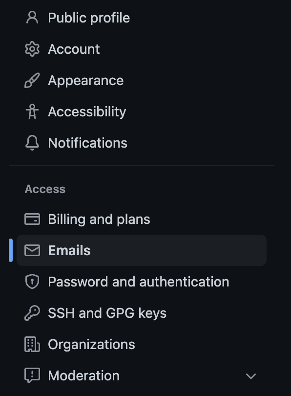Viewport: 291px width, 396px height.
Task: Click the report flag icon beside Moderation
Action: click(x=32, y=375)
